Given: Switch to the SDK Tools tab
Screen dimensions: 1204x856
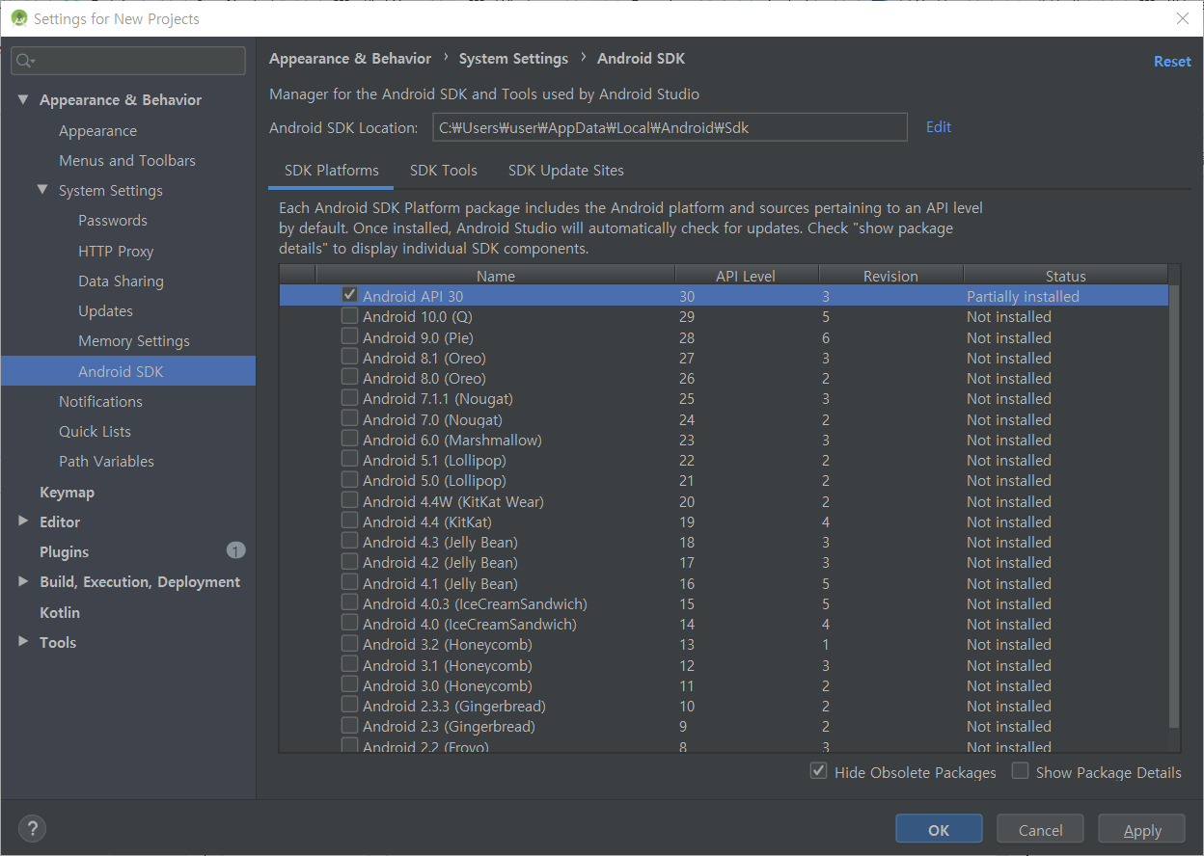Looking at the screenshot, I should pyautogui.click(x=444, y=171).
